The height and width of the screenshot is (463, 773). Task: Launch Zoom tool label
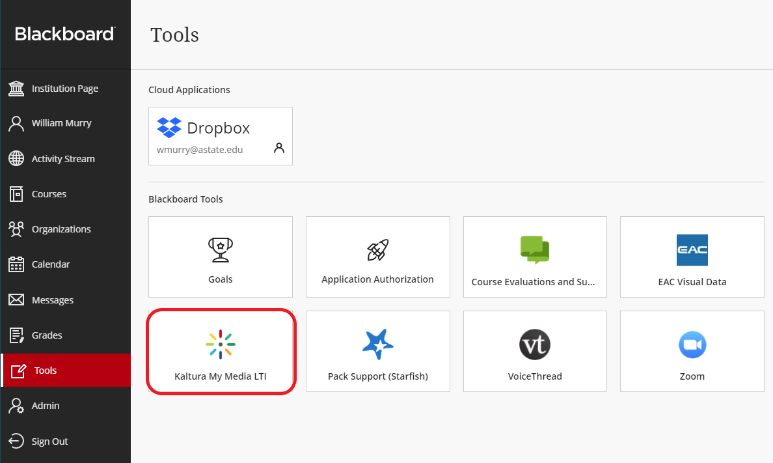[x=692, y=376]
